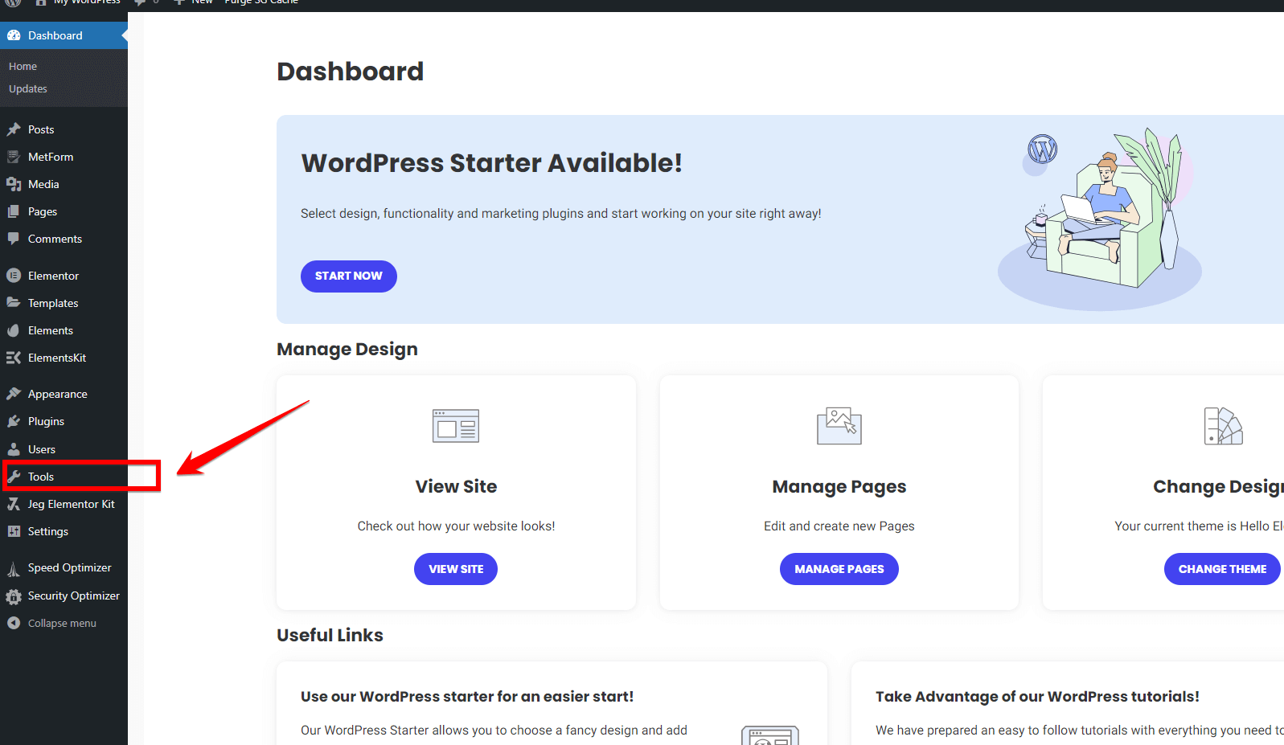
Task: Click the Plugins plug icon
Action: [x=14, y=421]
